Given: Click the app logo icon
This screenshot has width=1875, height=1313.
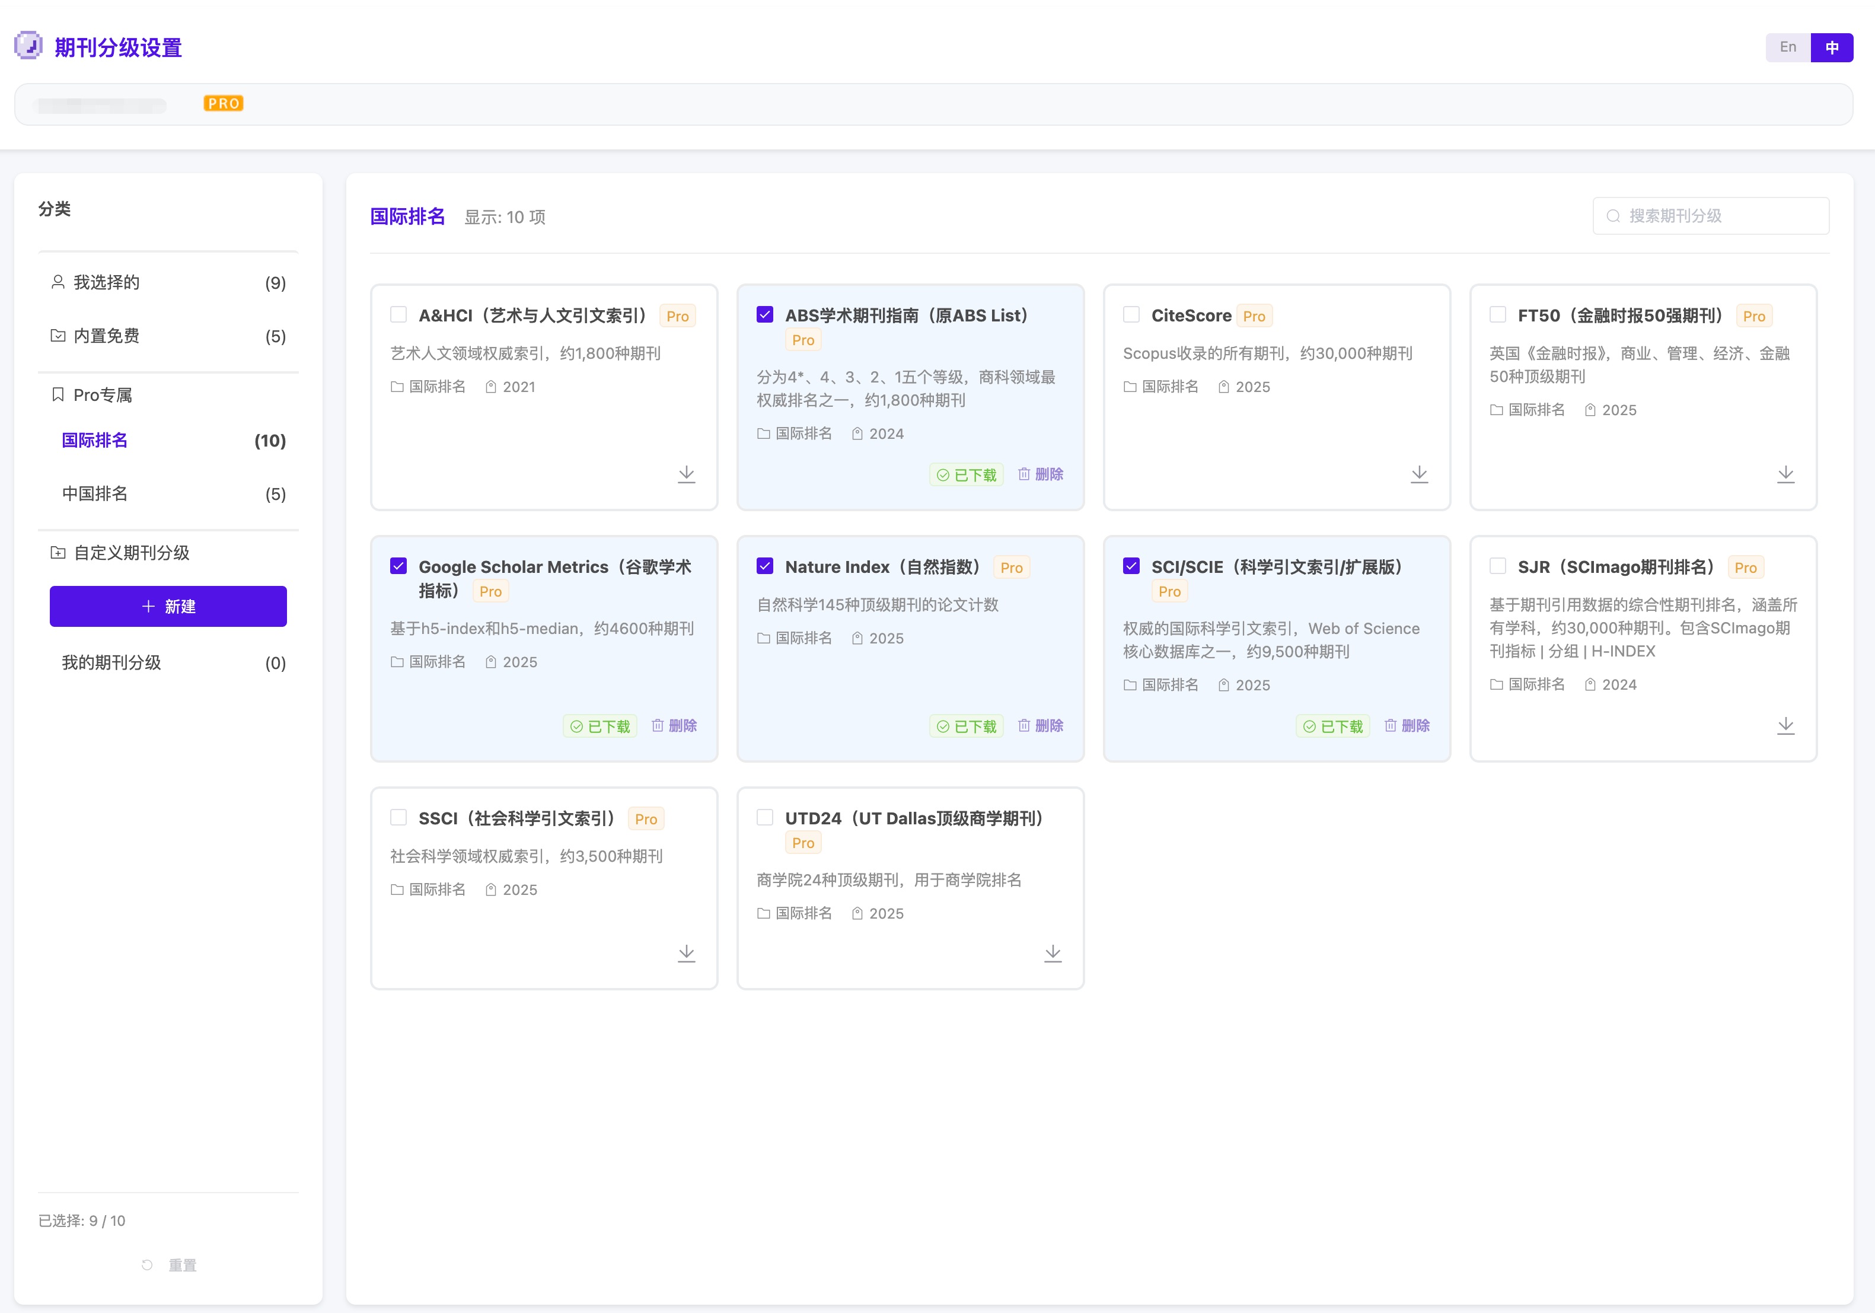Looking at the screenshot, I should [x=28, y=46].
